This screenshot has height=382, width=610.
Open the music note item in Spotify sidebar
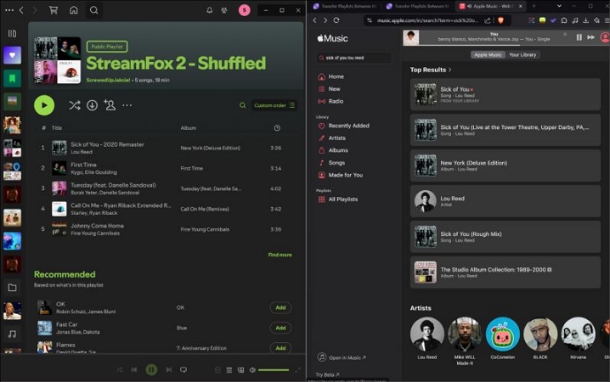coord(12,334)
